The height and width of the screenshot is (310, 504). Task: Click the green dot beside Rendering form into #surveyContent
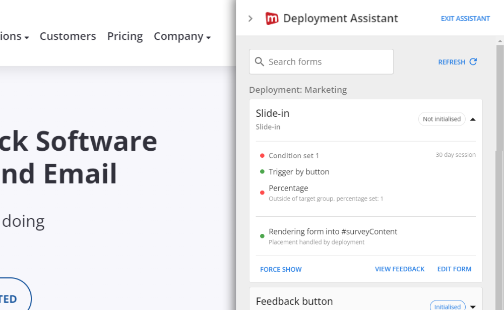[x=262, y=235]
